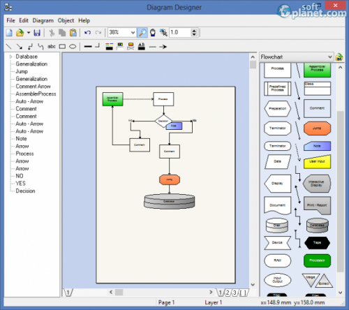The height and width of the screenshot is (310, 349).
Task: Pick the green Assembler Process palette shape
Action: point(317,69)
